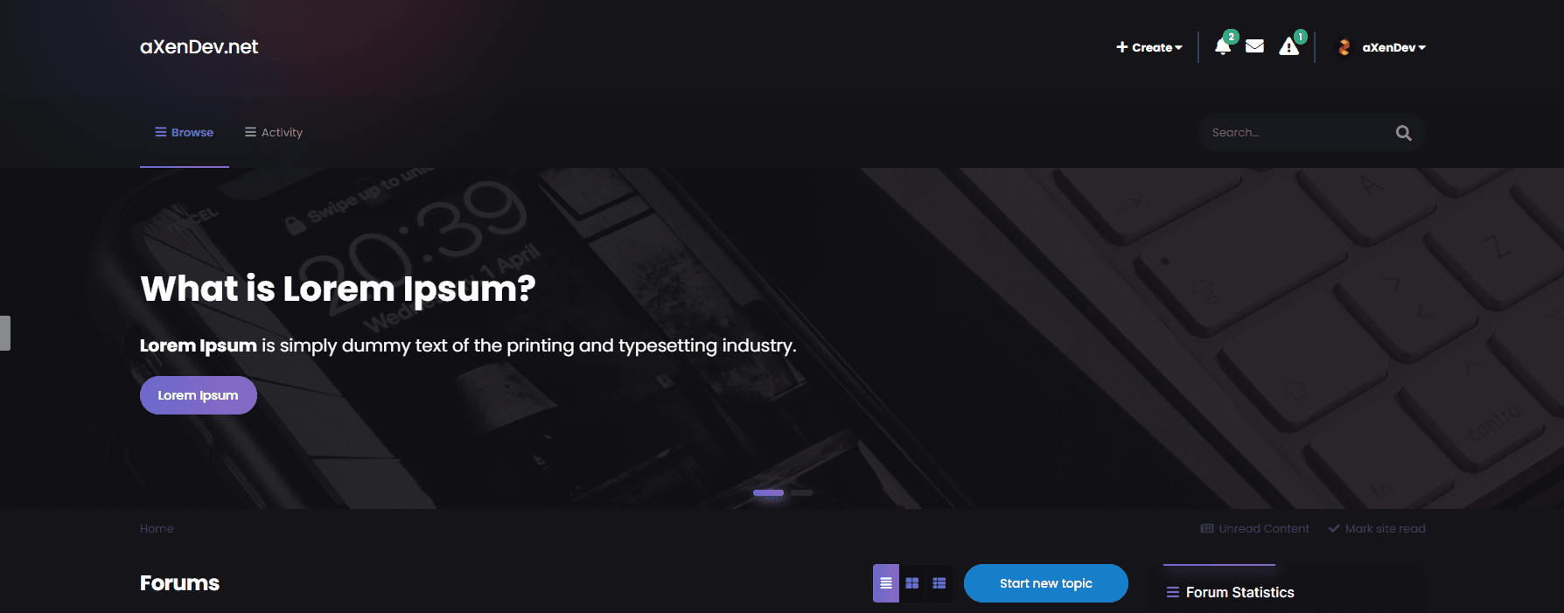Click the Lorem Ipsum slider button
The image size is (1564, 613).
199,395
